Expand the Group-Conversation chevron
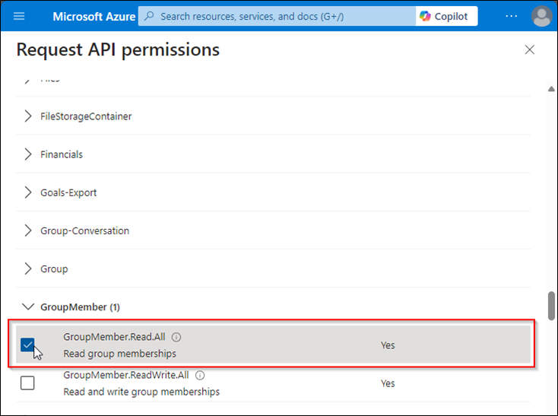Screen dimensions: 558x416 coord(28,230)
